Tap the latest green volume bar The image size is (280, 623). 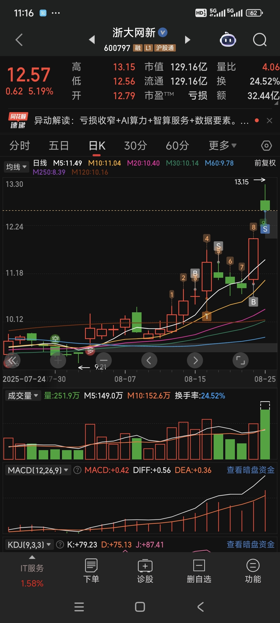coord(265,435)
